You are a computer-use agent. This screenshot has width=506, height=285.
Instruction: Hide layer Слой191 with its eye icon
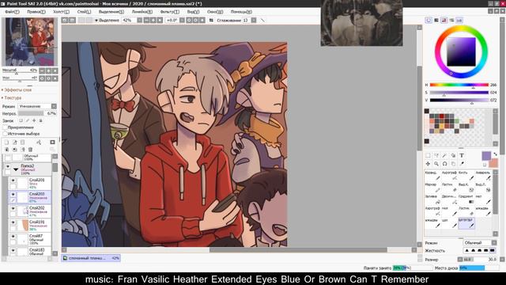(x=13, y=222)
